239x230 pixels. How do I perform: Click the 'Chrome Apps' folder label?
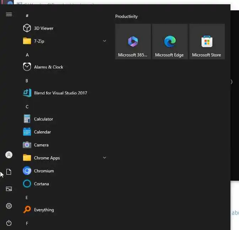pyautogui.click(x=47, y=158)
